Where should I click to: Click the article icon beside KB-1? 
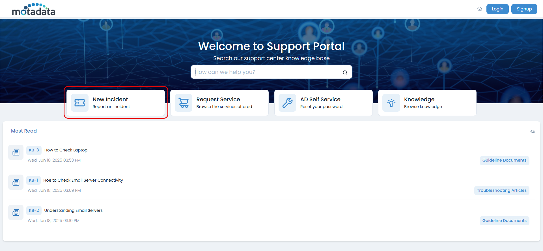[16, 182]
